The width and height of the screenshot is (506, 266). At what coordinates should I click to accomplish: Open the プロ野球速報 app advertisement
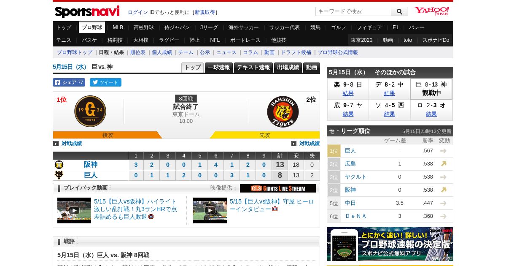pyautogui.click(x=390, y=244)
